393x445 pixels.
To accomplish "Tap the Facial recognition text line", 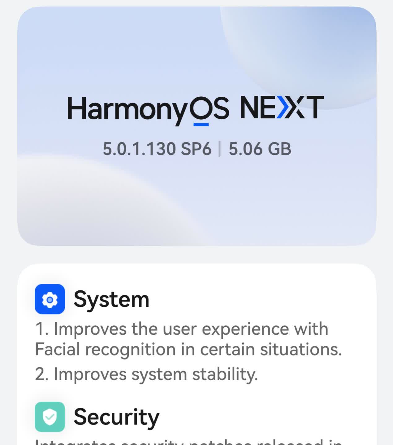I will [188, 349].
